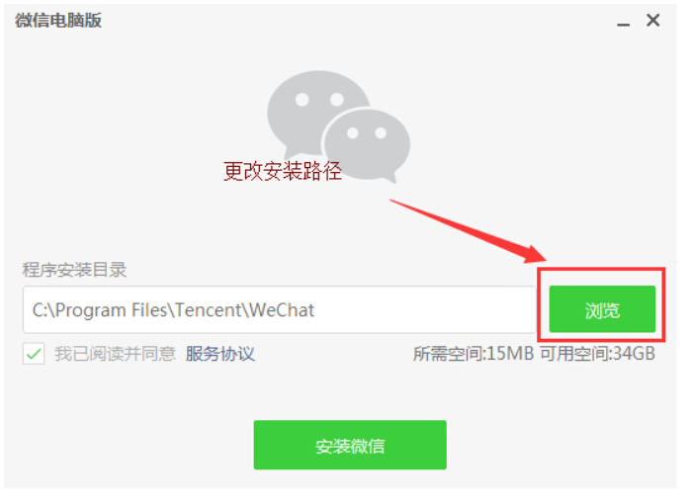Click the 微信电脑版 window title

[58, 21]
